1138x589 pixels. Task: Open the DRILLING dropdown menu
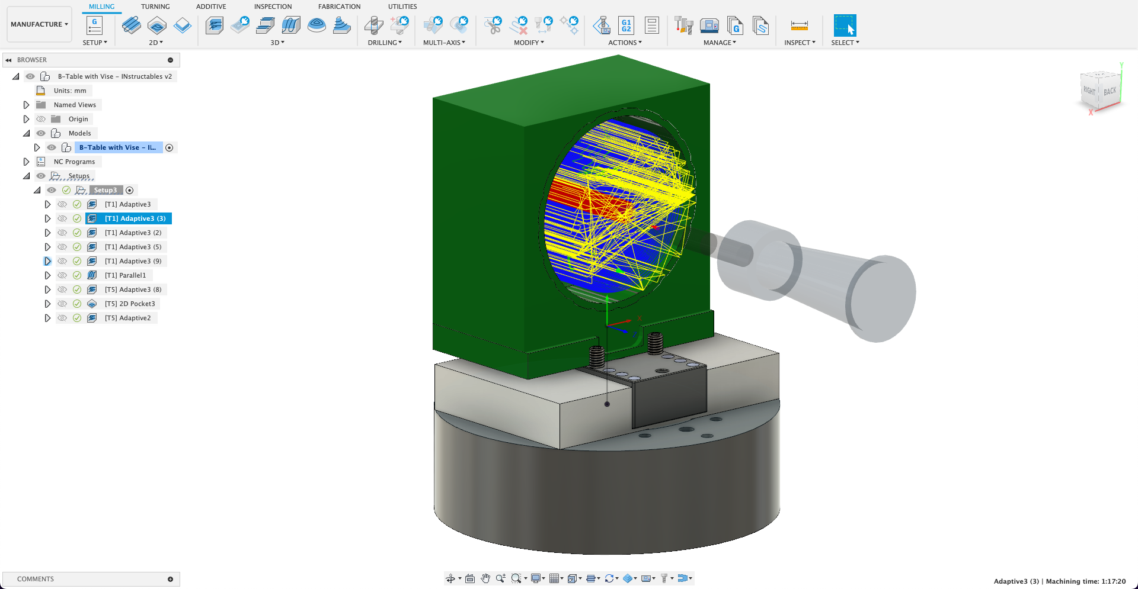385,43
